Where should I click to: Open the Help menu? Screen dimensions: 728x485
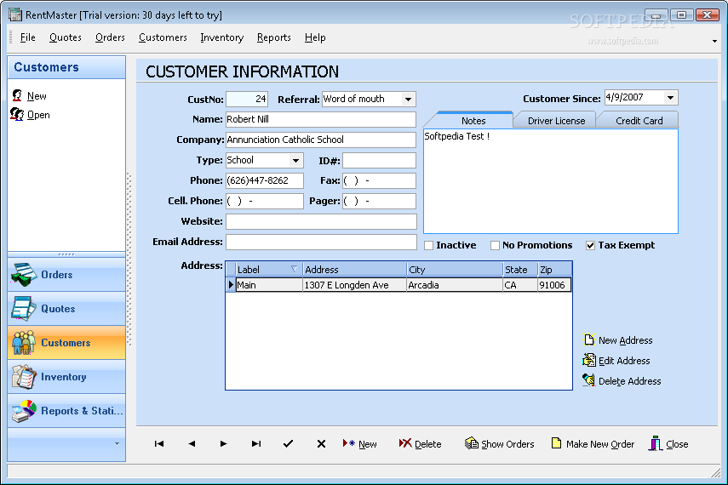click(x=315, y=37)
